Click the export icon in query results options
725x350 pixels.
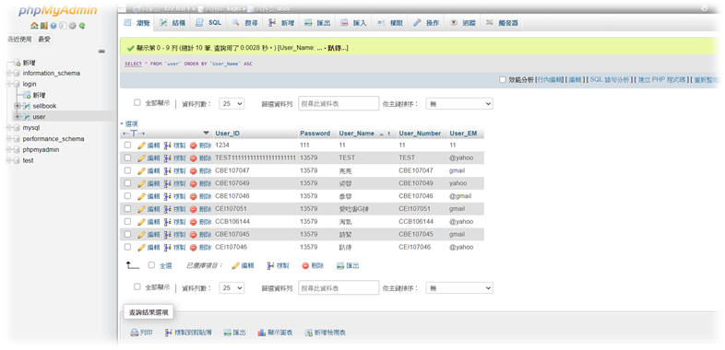coord(228,332)
